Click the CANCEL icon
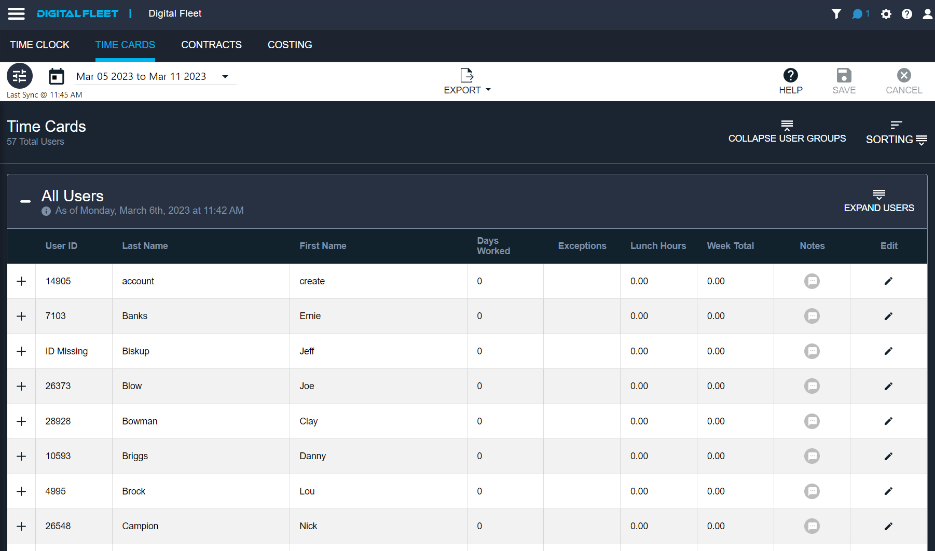The image size is (935, 551). [x=903, y=75]
